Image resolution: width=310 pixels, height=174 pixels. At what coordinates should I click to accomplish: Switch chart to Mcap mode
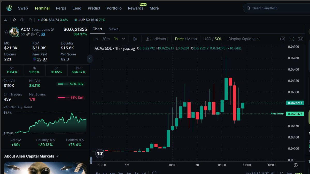click(192, 39)
